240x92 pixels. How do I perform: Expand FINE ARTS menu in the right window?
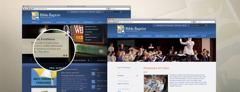160,36
